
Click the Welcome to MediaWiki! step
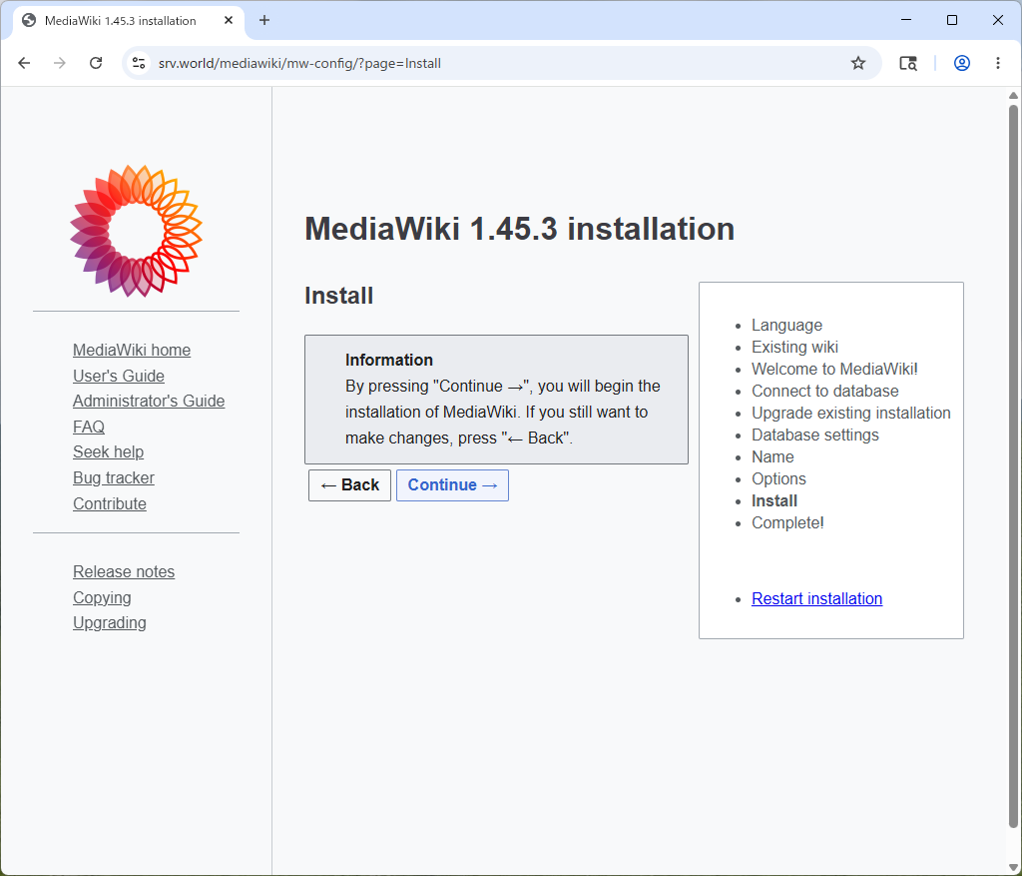pos(834,370)
